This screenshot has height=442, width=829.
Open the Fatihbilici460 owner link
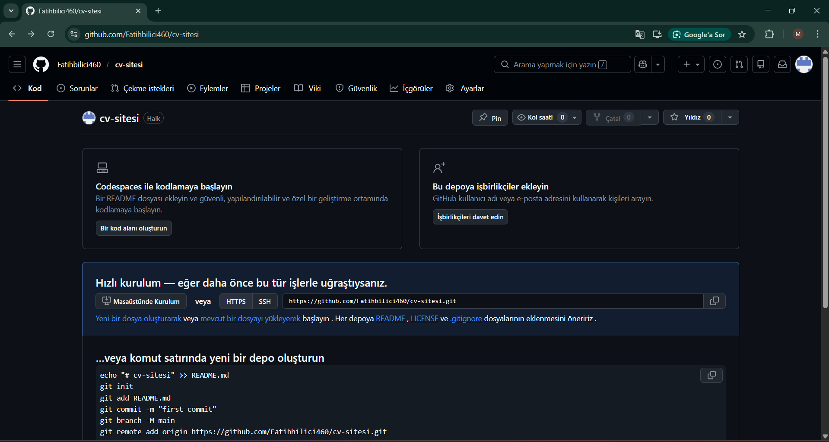click(79, 64)
